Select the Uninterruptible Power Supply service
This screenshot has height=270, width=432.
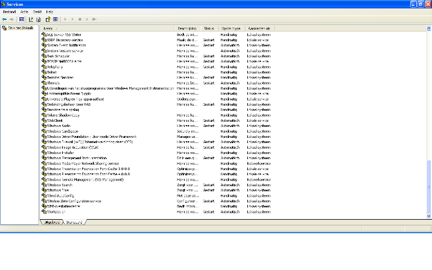[x=69, y=93]
